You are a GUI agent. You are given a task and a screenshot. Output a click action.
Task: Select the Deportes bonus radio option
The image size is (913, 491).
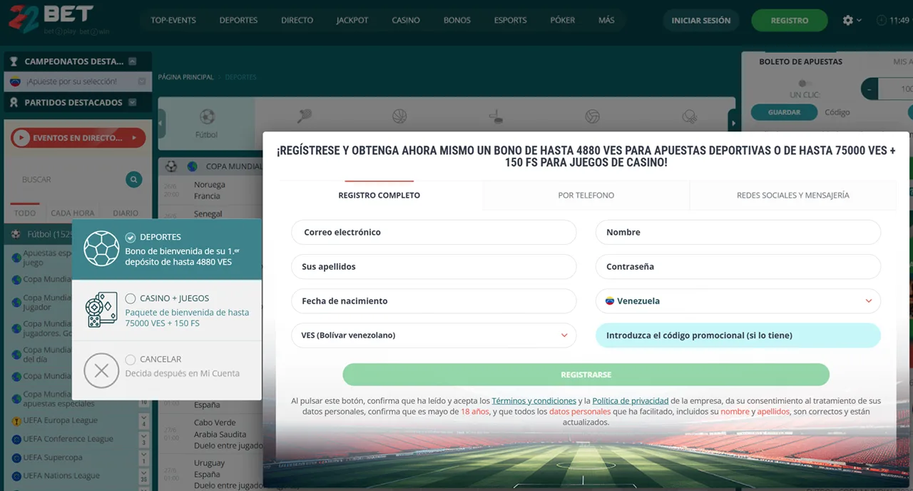pos(130,237)
